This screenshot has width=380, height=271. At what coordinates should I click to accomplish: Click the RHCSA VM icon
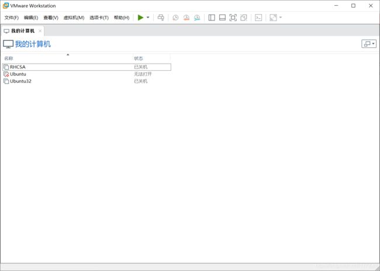pyautogui.click(x=6, y=67)
